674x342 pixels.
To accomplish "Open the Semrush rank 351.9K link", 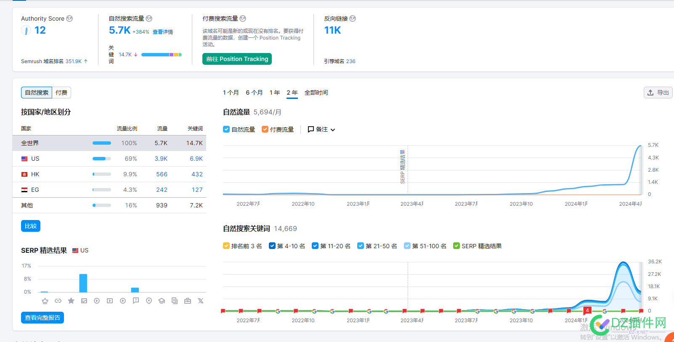I will [74, 61].
